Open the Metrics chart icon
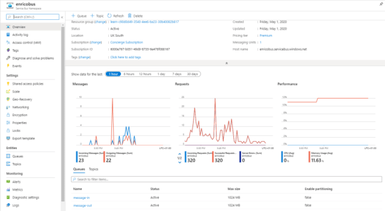This screenshot has height=211, width=385. [x=8, y=190]
